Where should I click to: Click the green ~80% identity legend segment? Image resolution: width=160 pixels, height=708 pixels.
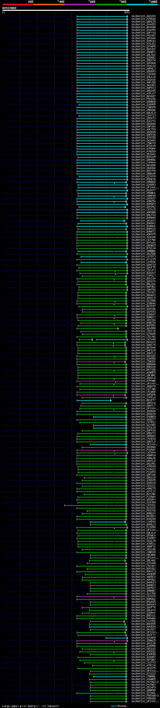click(111, 5)
